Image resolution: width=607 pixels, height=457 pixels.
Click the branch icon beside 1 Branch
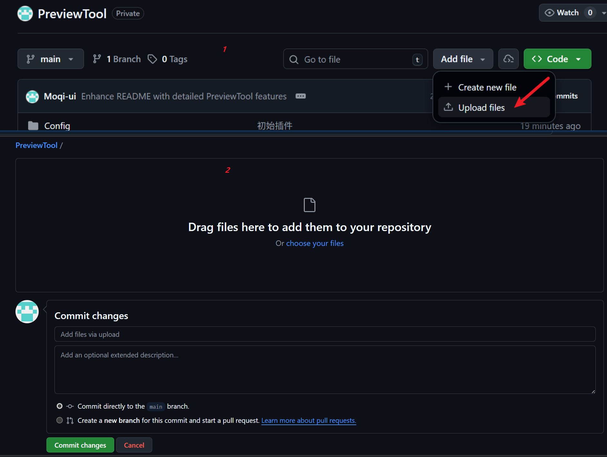[x=97, y=59]
